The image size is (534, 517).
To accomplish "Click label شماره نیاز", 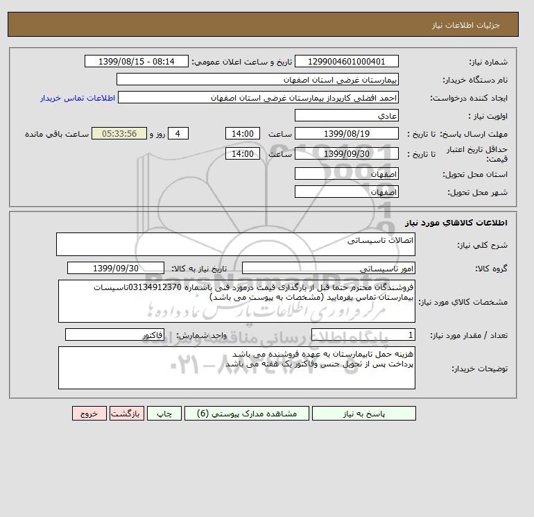I will tap(488, 62).
